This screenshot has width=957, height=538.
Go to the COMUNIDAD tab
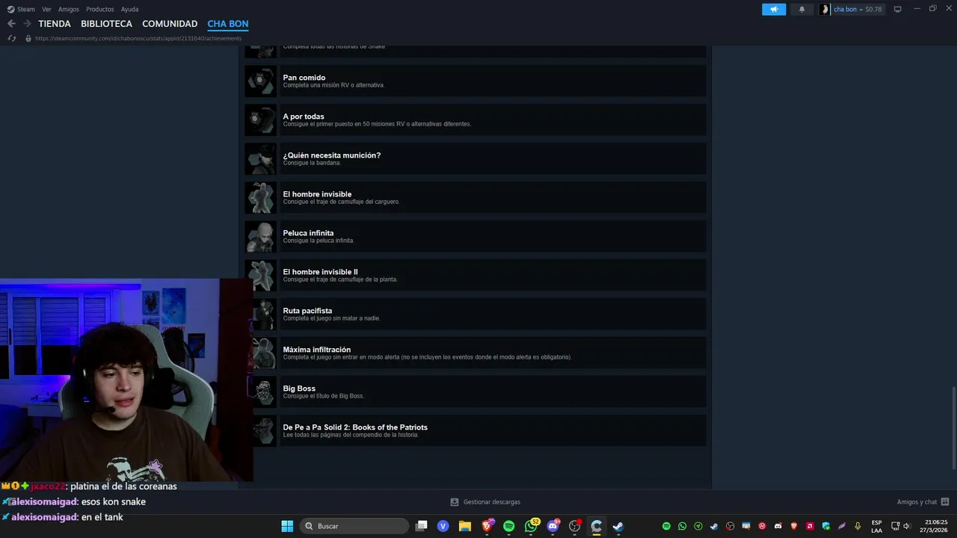click(170, 24)
